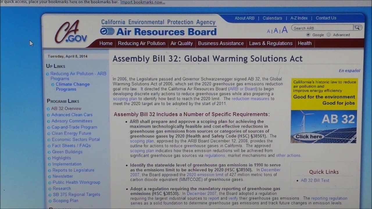Open Highlights sidebar link
The width and height of the screenshot is (372, 209).
(62, 158)
